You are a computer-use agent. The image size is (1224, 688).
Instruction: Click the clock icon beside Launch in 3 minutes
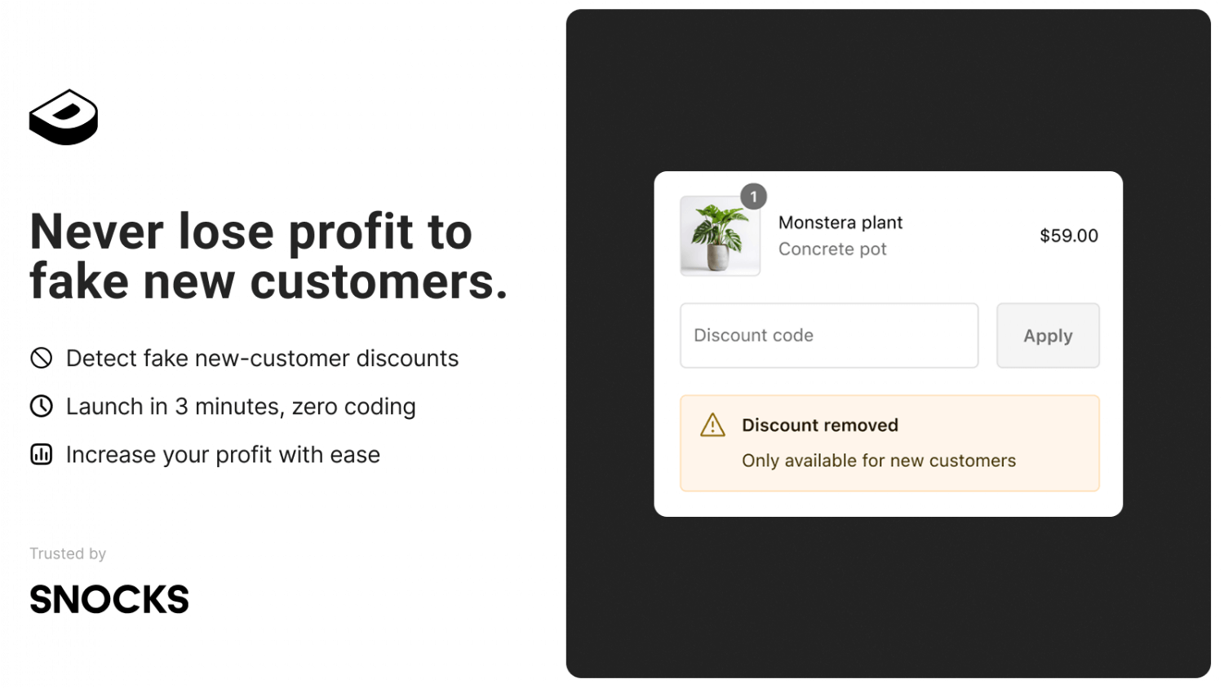[42, 406]
